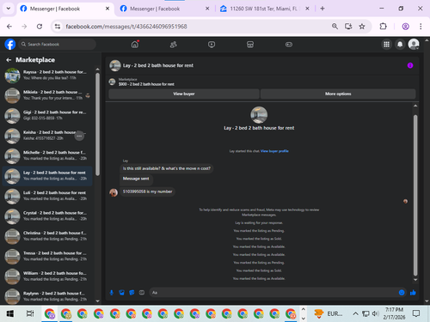
Task: Switch to the second Messenger browser tab
Action: 164,9
